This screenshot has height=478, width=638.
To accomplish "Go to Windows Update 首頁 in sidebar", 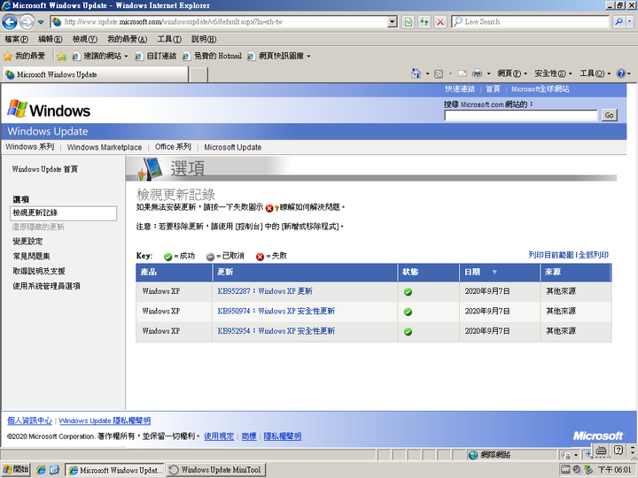I will click(x=45, y=169).
